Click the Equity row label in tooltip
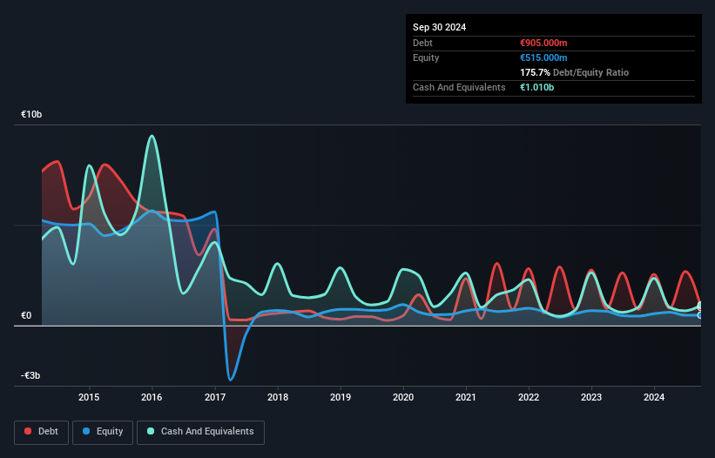715x458 pixels. pyautogui.click(x=426, y=57)
